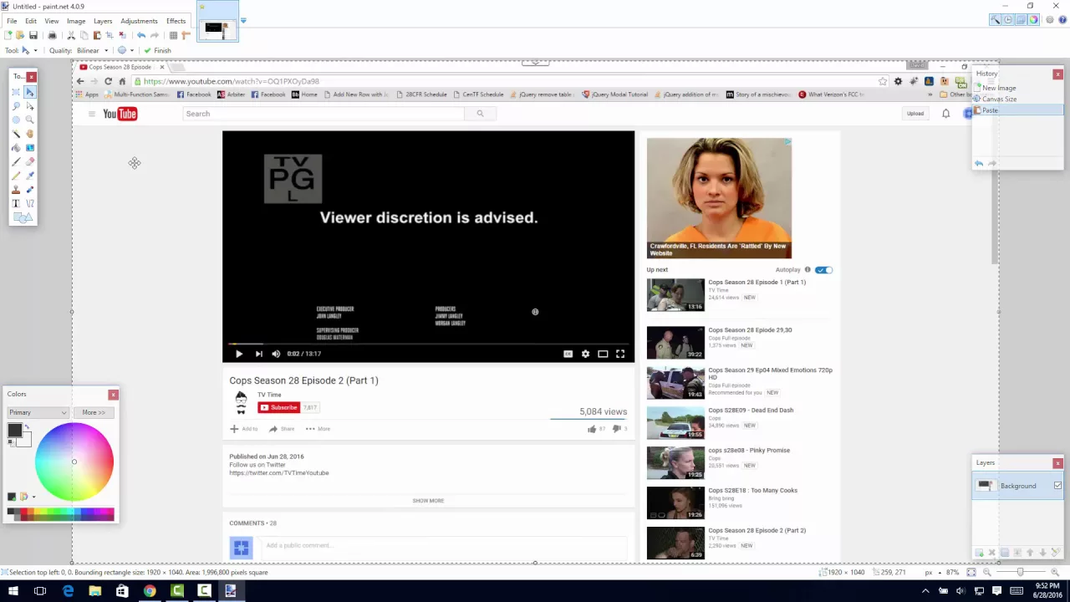
Task: Open the selection clipping mode dropdown
Action: (x=125, y=50)
